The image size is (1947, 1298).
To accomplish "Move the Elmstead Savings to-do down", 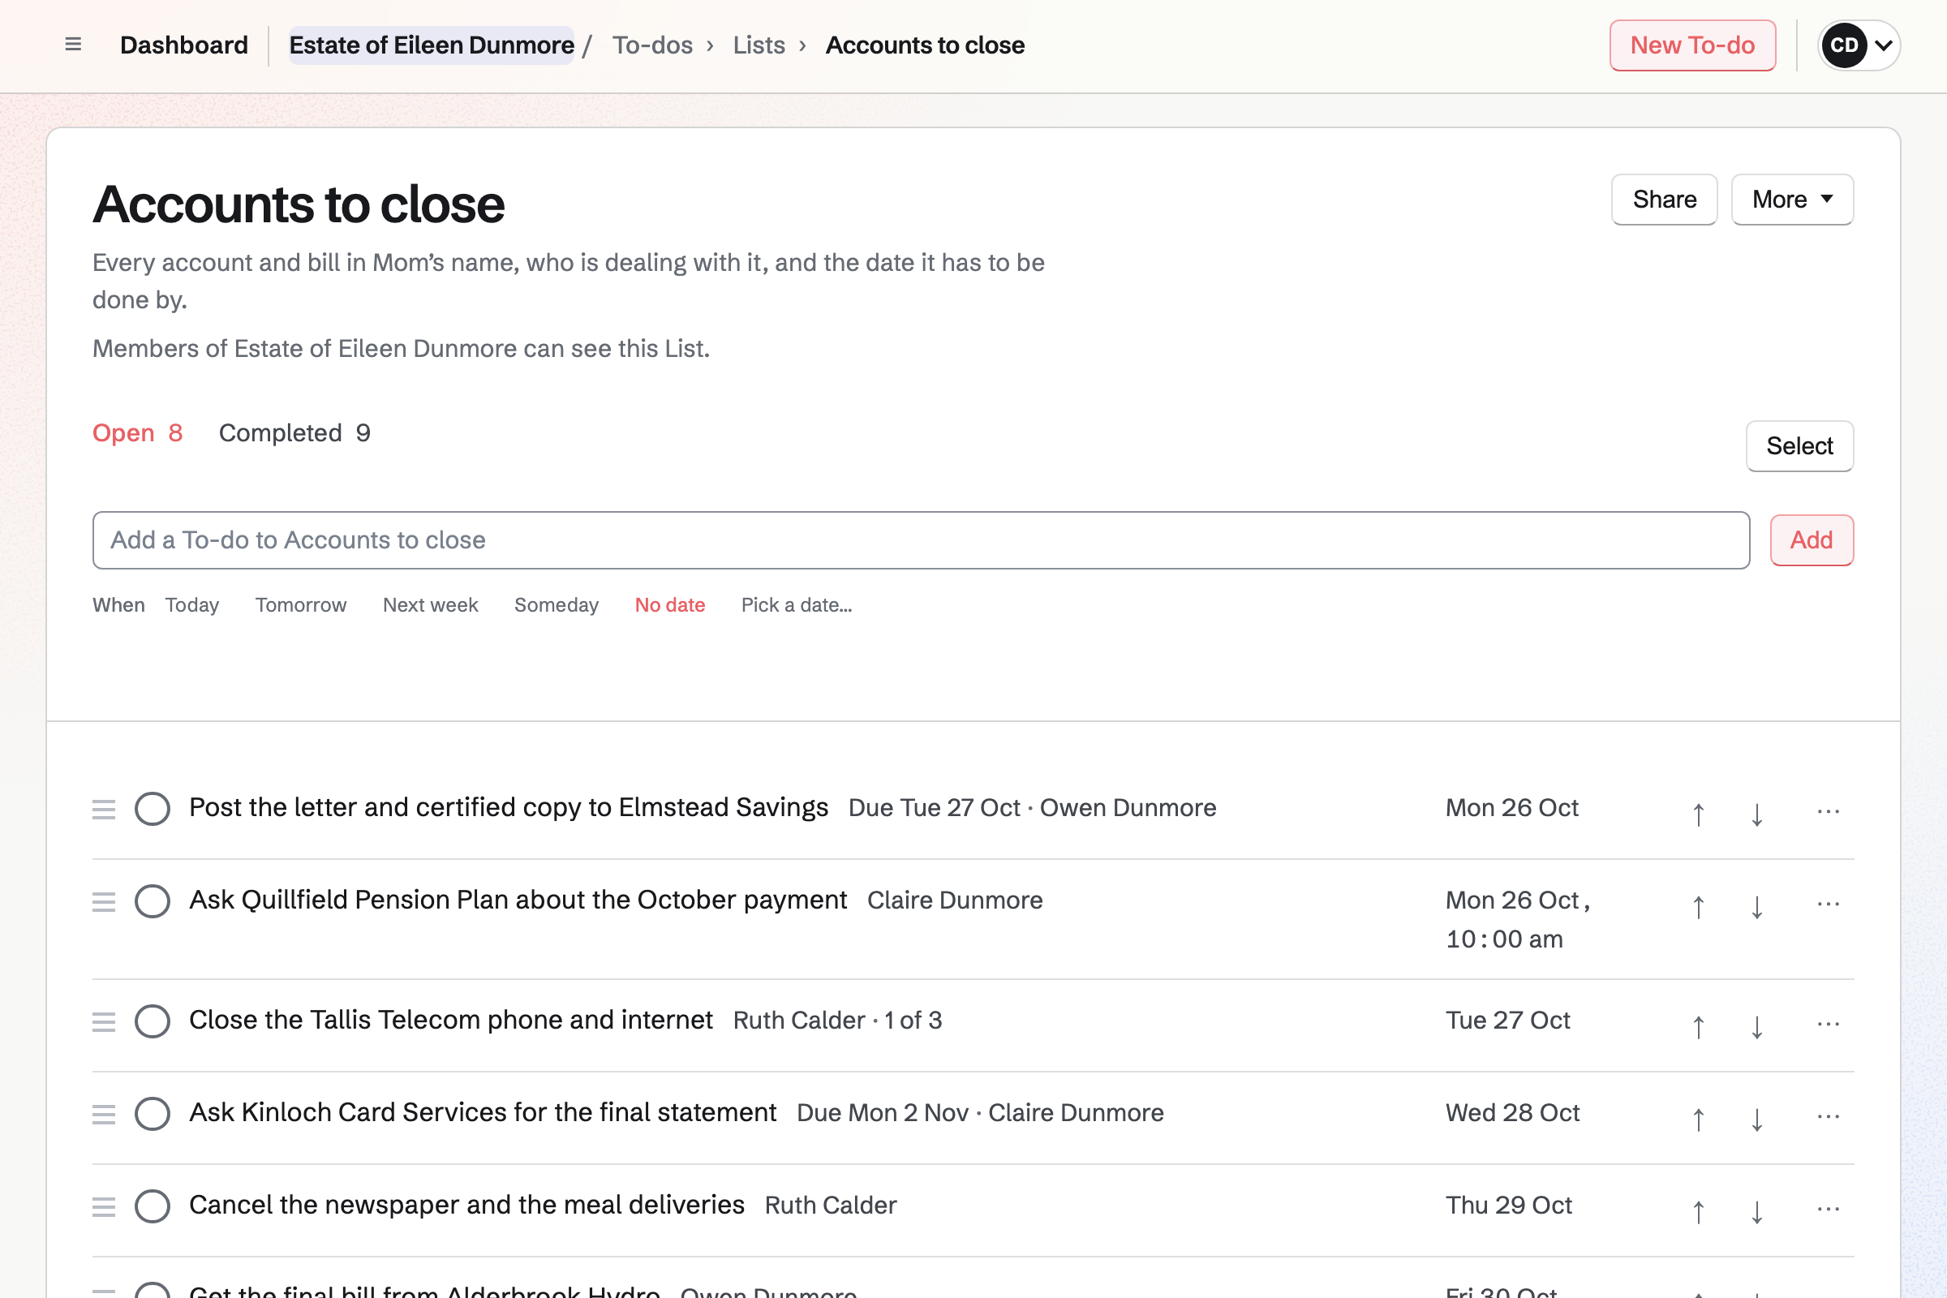I will tap(1756, 813).
